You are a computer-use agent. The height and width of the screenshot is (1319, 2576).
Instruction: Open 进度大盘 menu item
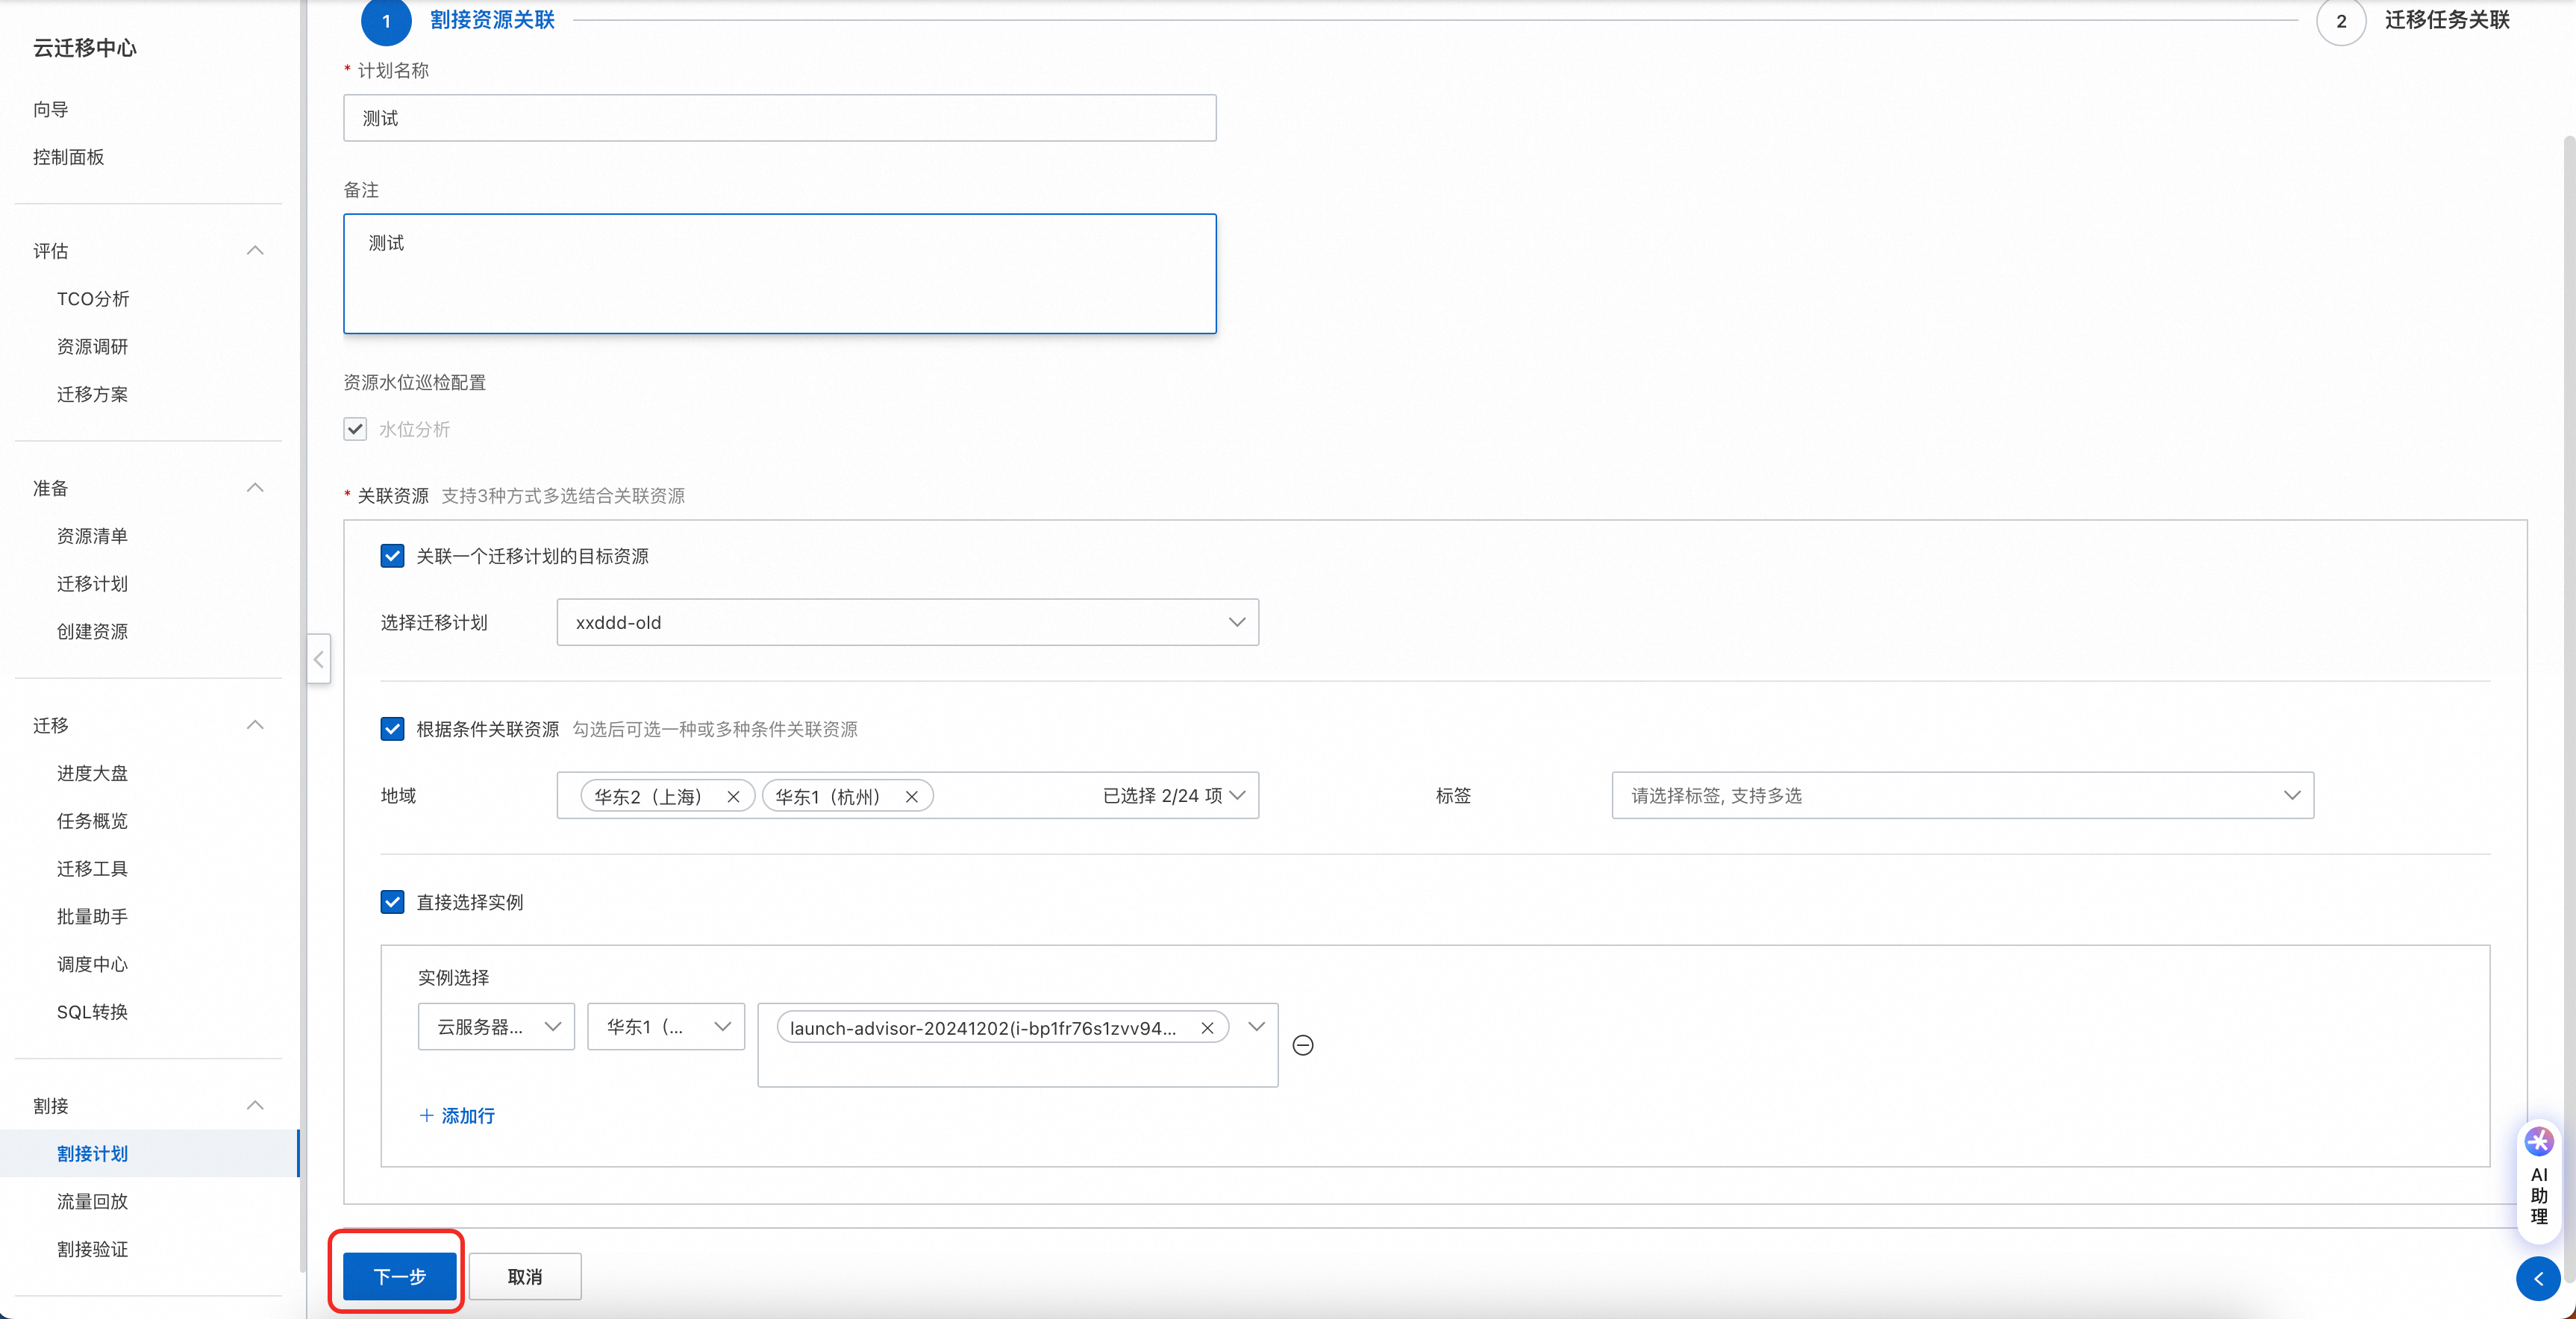click(92, 773)
